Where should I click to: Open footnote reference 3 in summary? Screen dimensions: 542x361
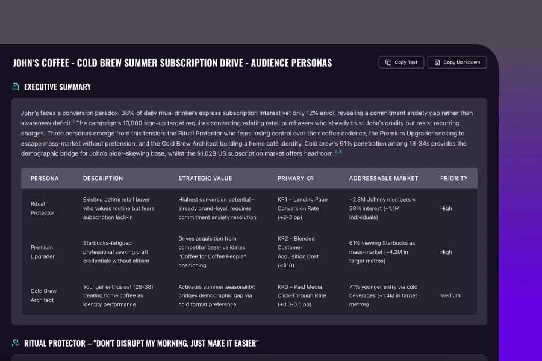(340, 152)
